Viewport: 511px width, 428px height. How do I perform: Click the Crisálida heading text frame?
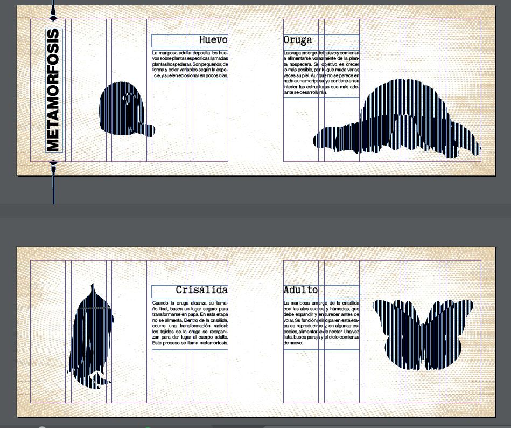pos(190,290)
